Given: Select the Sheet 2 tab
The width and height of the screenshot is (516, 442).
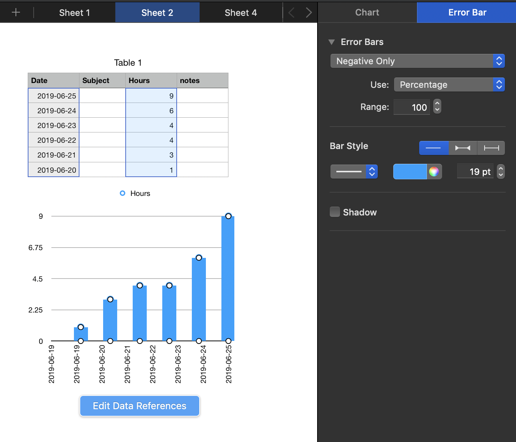Looking at the screenshot, I should (157, 13).
